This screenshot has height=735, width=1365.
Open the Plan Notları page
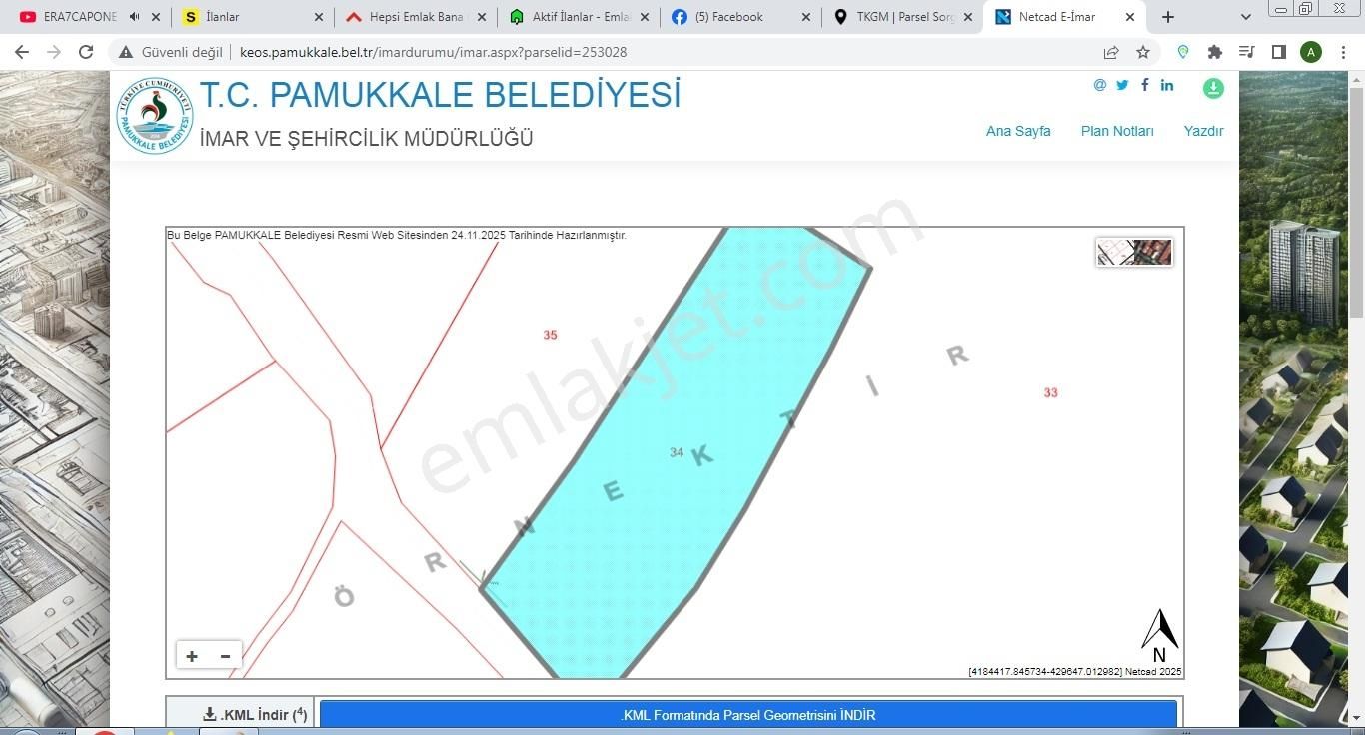click(x=1116, y=131)
